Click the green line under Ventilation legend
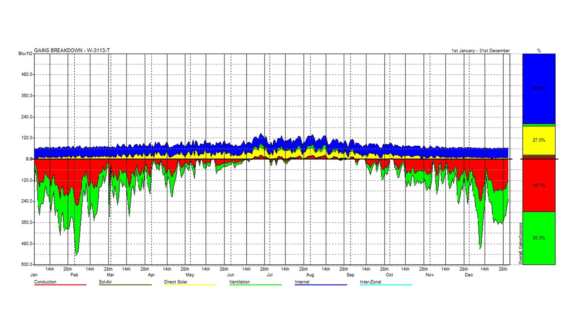The height and width of the screenshot is (328, 583). (255, 285)
